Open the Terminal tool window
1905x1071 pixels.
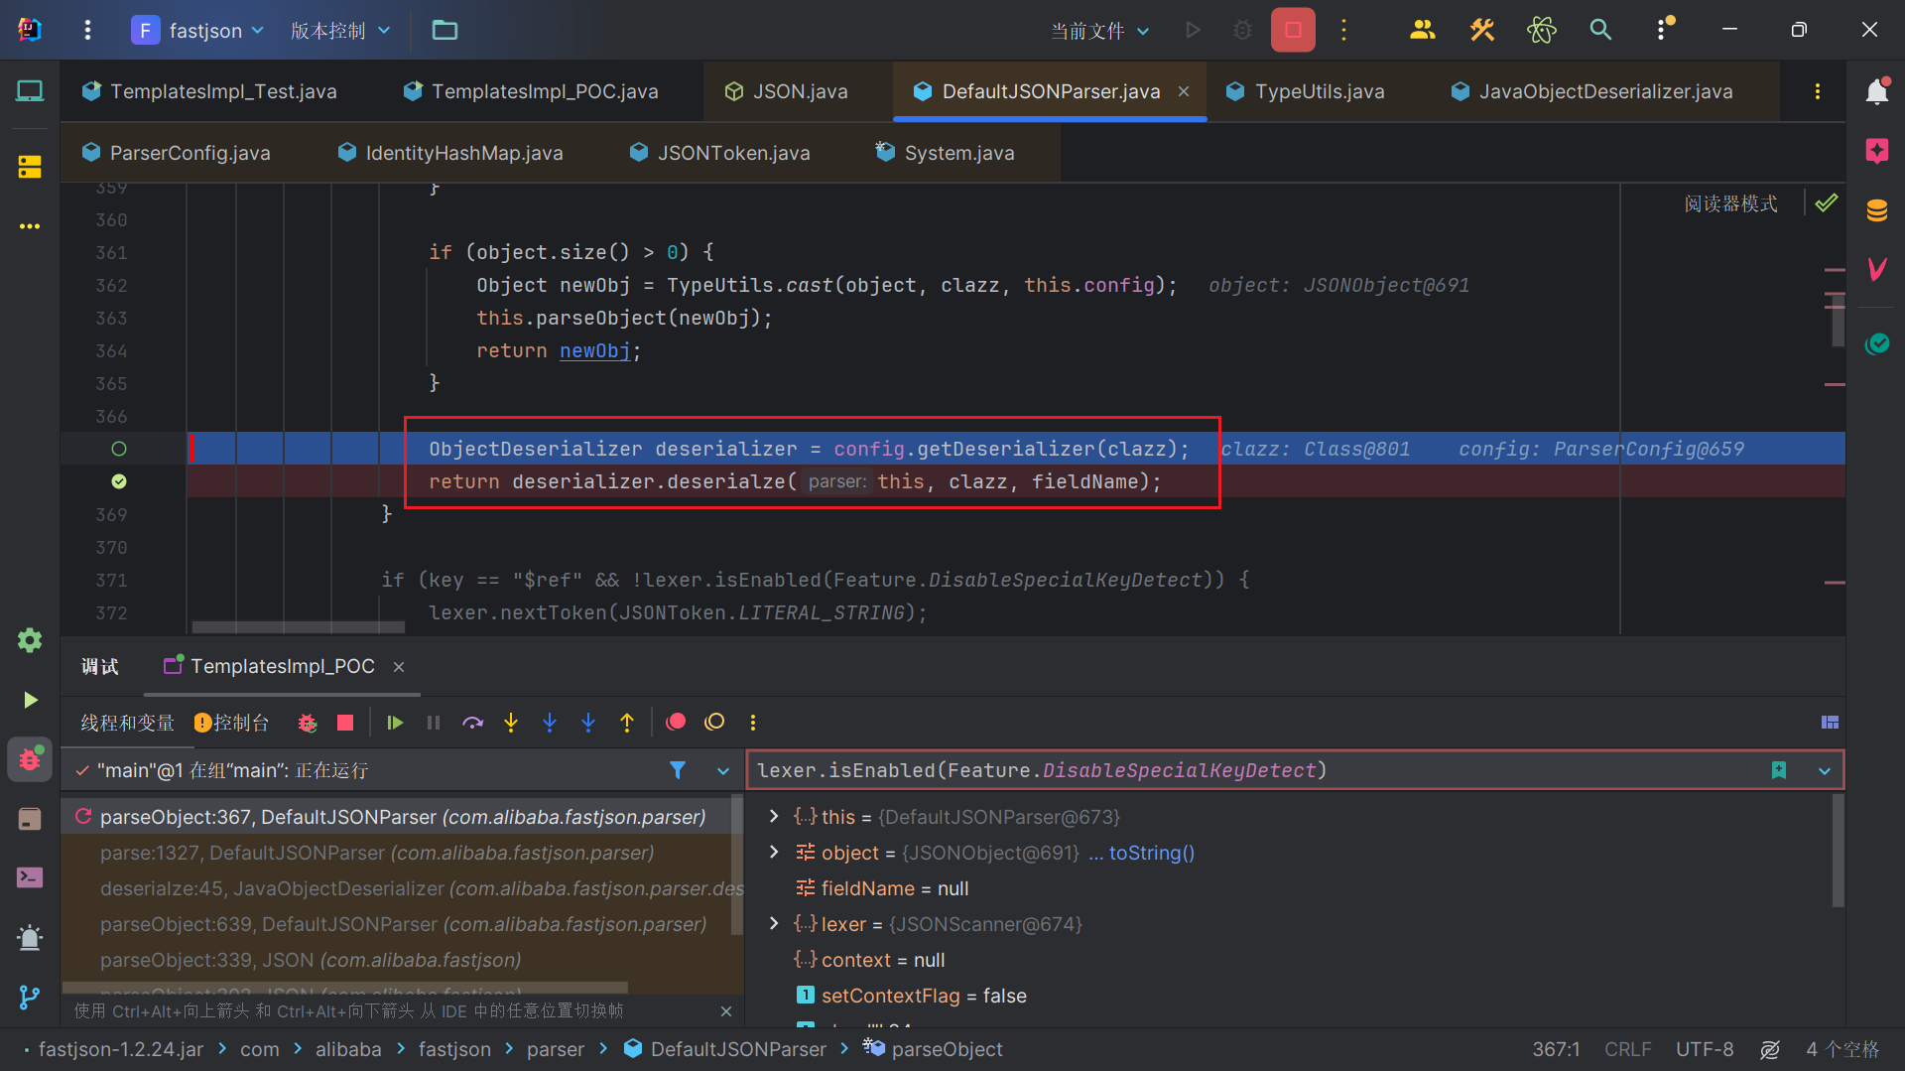pos(30,877)
